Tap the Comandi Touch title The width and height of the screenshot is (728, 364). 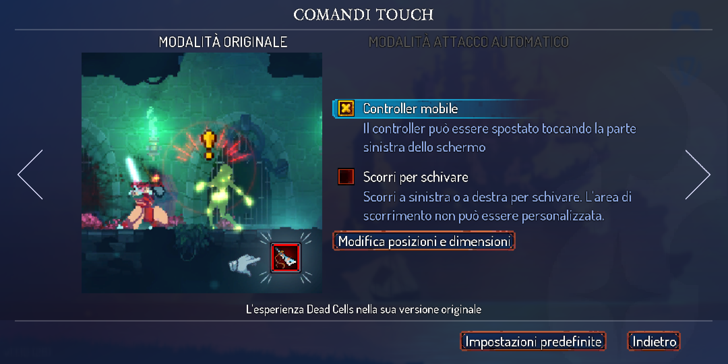click(363, 14)
